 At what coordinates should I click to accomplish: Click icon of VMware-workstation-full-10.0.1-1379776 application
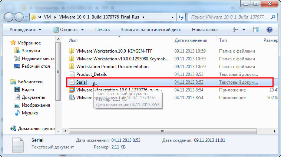tap(72, 97)
